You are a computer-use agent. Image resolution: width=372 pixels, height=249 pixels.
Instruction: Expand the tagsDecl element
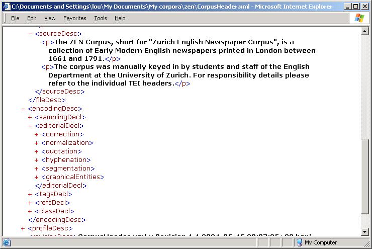[30, 194]
